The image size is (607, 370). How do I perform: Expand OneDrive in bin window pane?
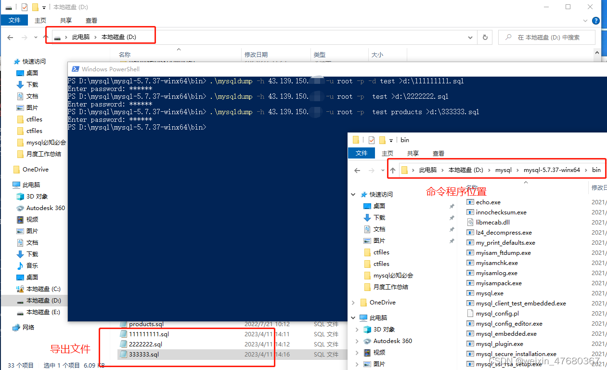pos(353,303)
